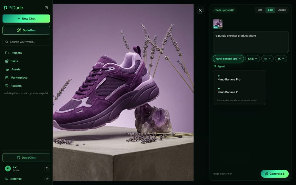View Recents list
This screenshot has width=296, height=185.
coord(16,86)
